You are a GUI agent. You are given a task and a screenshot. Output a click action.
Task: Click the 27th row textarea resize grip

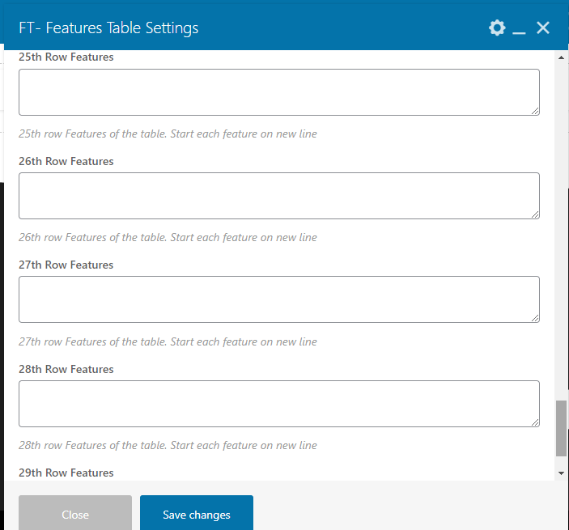[535, 318]
